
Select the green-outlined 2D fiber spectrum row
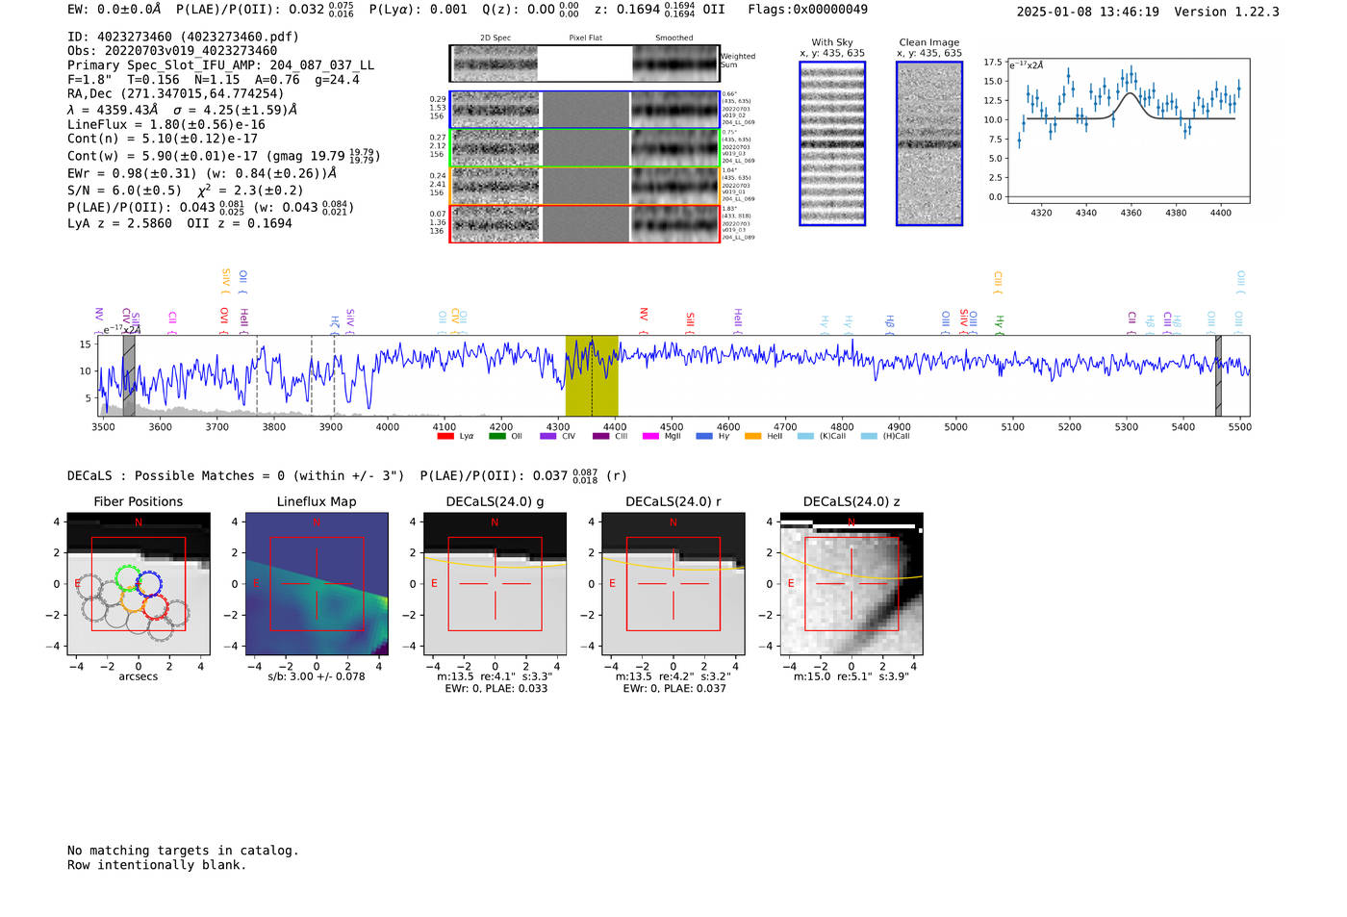point(585,147)
